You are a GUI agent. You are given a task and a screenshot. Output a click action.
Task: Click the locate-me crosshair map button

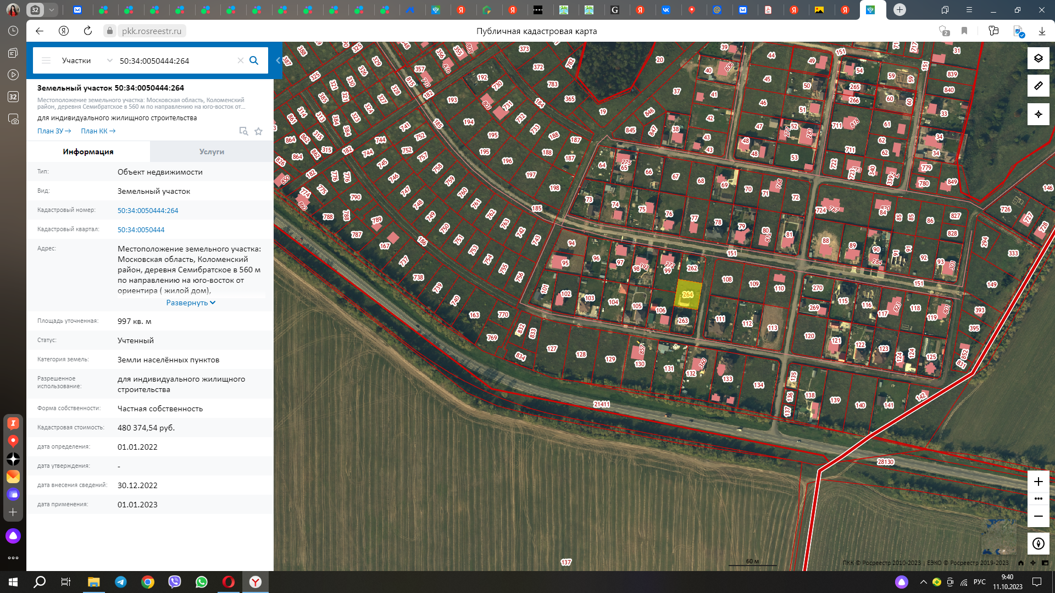click(1038, 114)
